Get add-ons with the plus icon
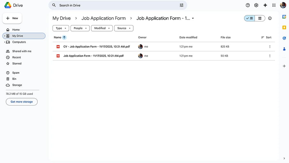Viewport: 289px width, 163px height. click(x=284, y=66)
